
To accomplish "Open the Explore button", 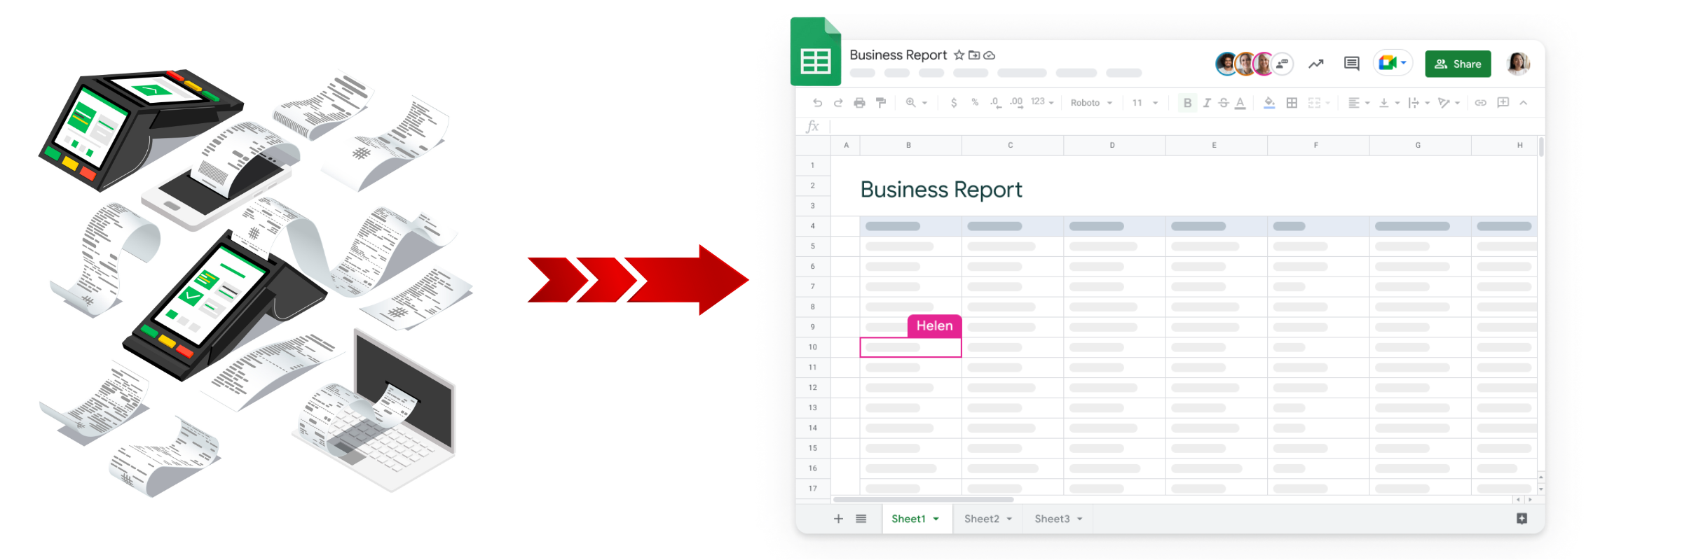I will (x=1522, y=519).
